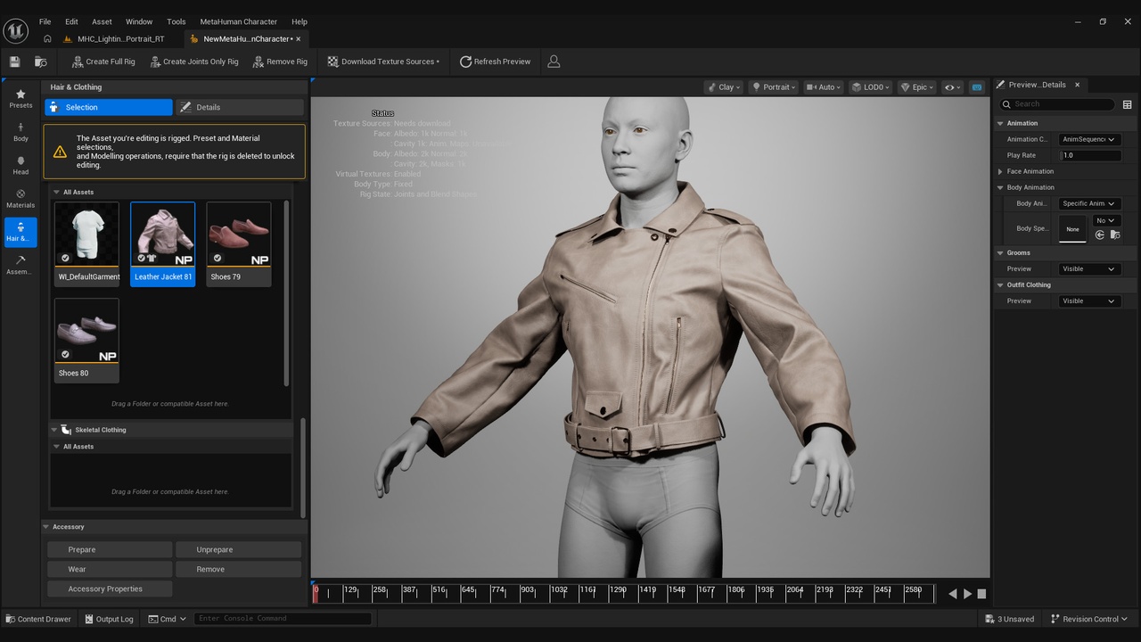This screenshot has width=1141, height=642.
Task: Open the Hair & Clothing sidebar tab
Action: 21,232
